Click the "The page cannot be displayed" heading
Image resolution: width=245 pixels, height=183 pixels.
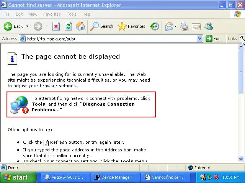pos(70,56)
